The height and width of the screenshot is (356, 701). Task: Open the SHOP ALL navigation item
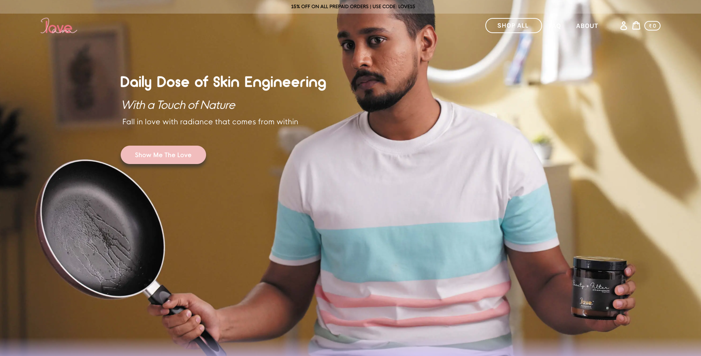pyautogui.click(x=513, y=25)
